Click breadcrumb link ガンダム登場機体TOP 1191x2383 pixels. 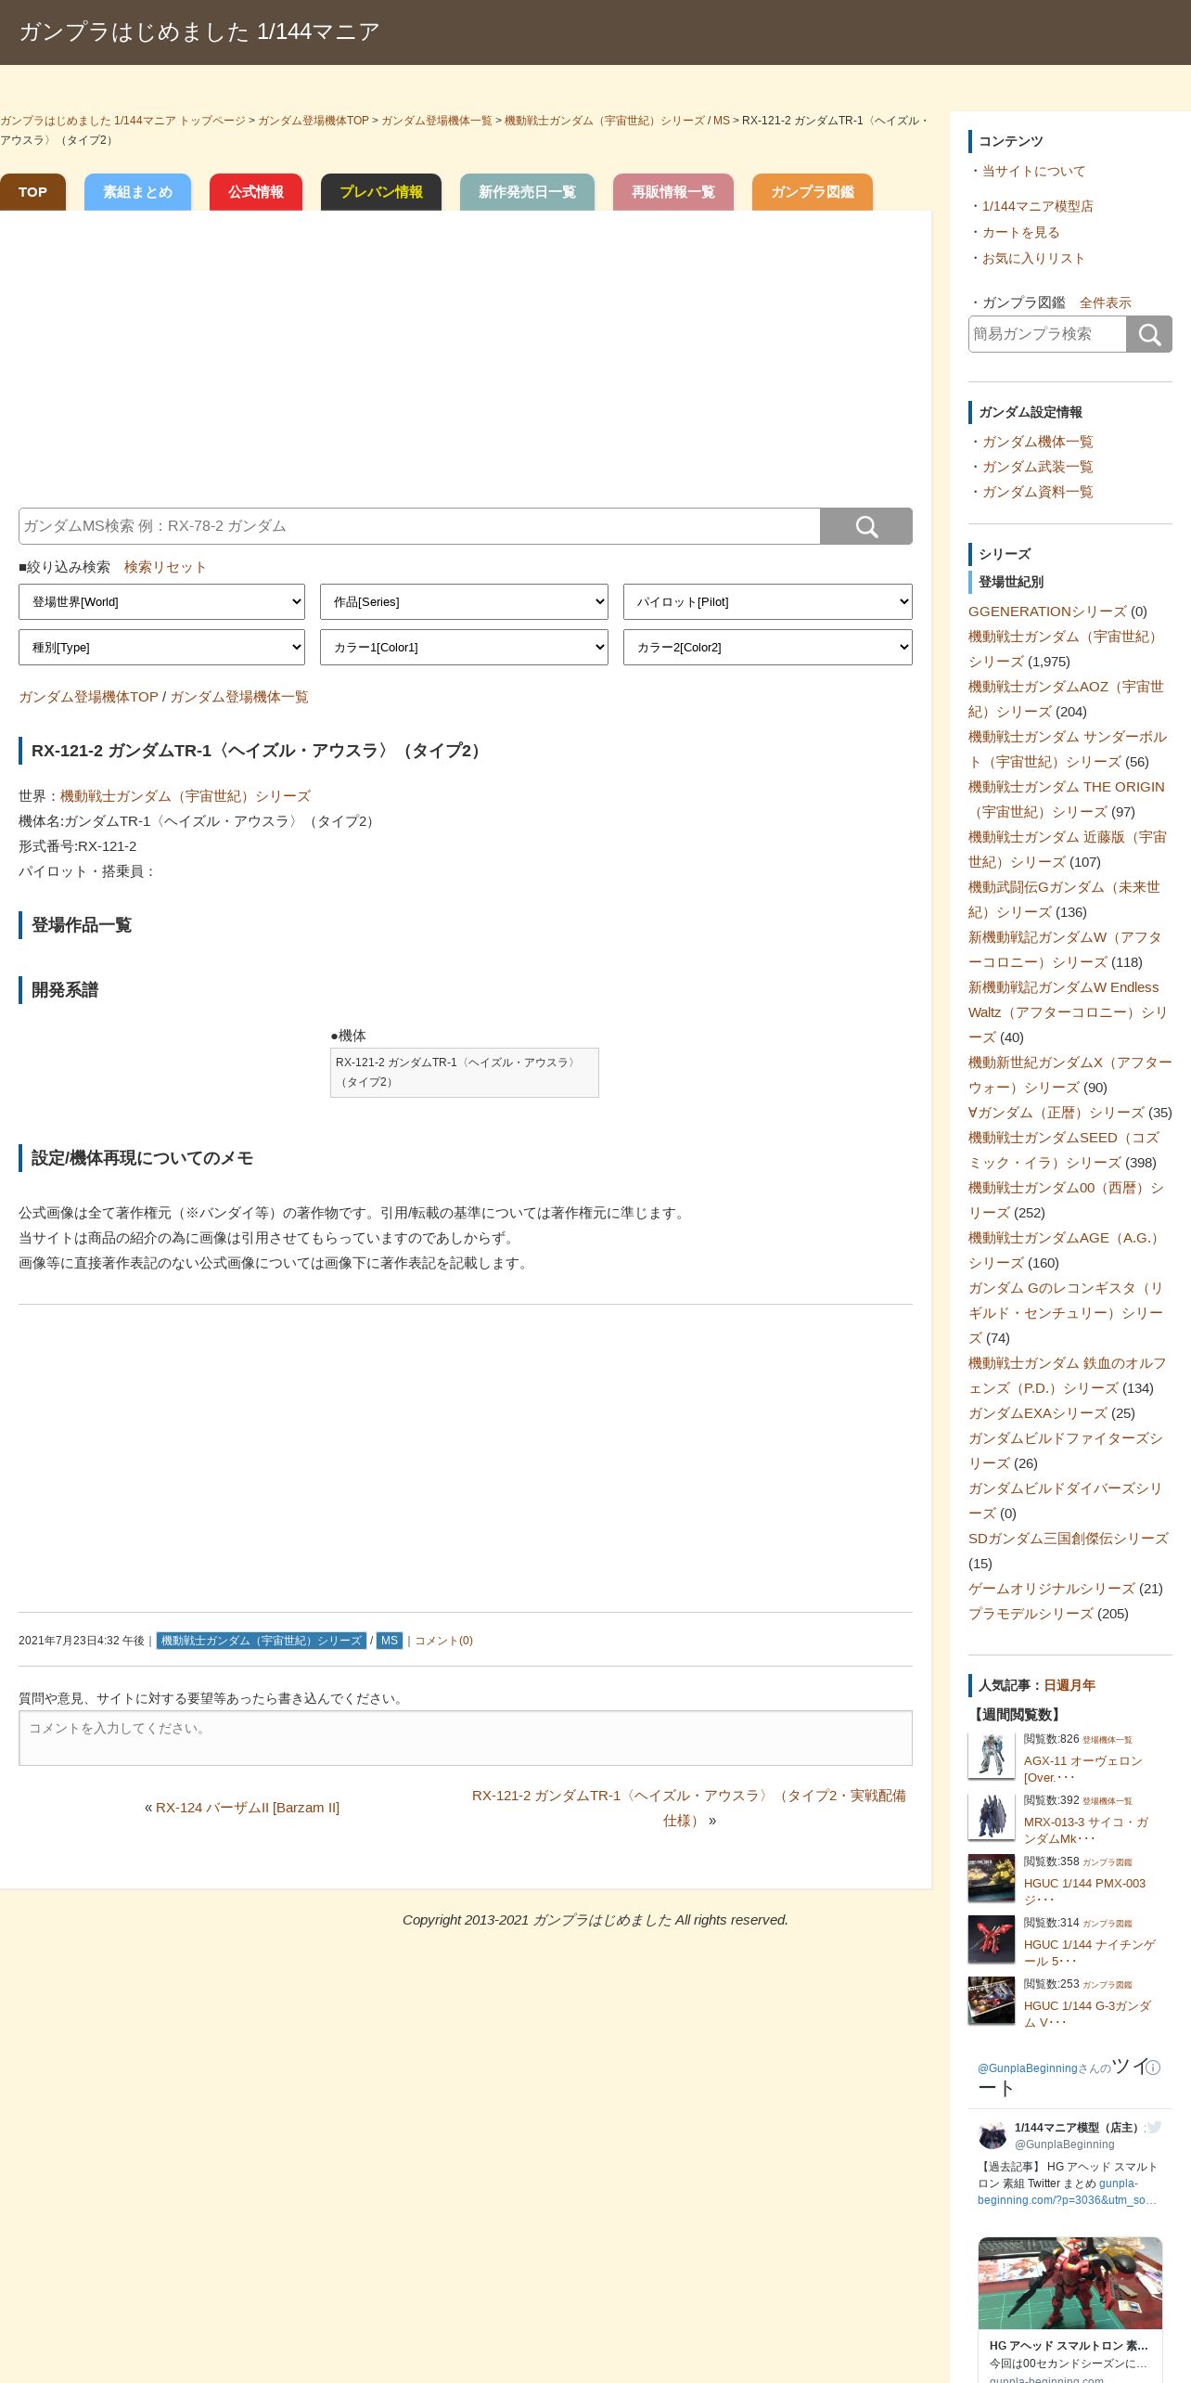[314, 121]
